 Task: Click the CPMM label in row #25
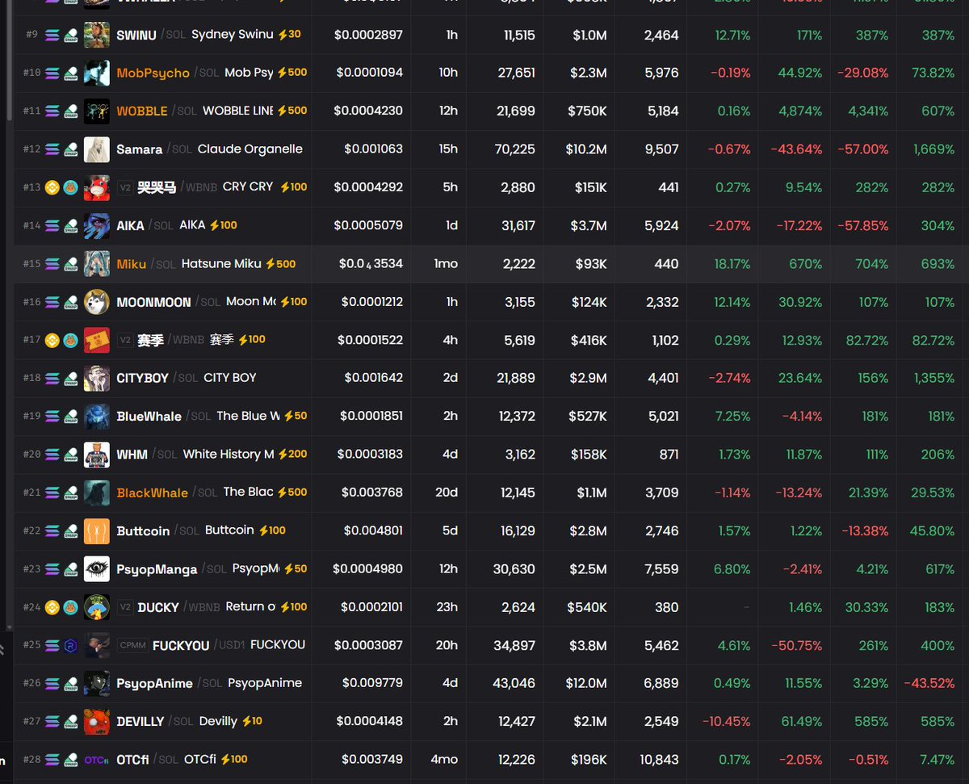(132, 645)
